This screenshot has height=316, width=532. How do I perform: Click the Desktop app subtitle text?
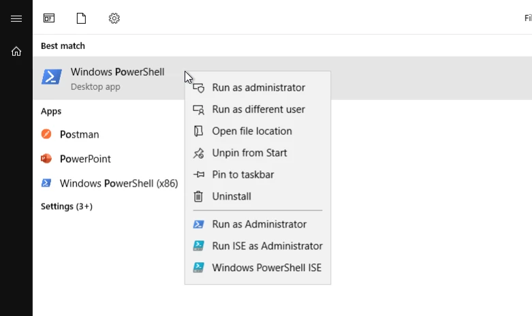point(95,86)
